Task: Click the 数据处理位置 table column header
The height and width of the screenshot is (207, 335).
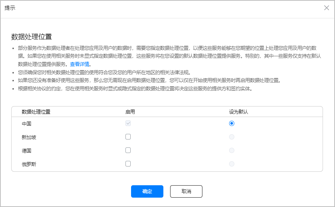Action: tap(36, 112)
